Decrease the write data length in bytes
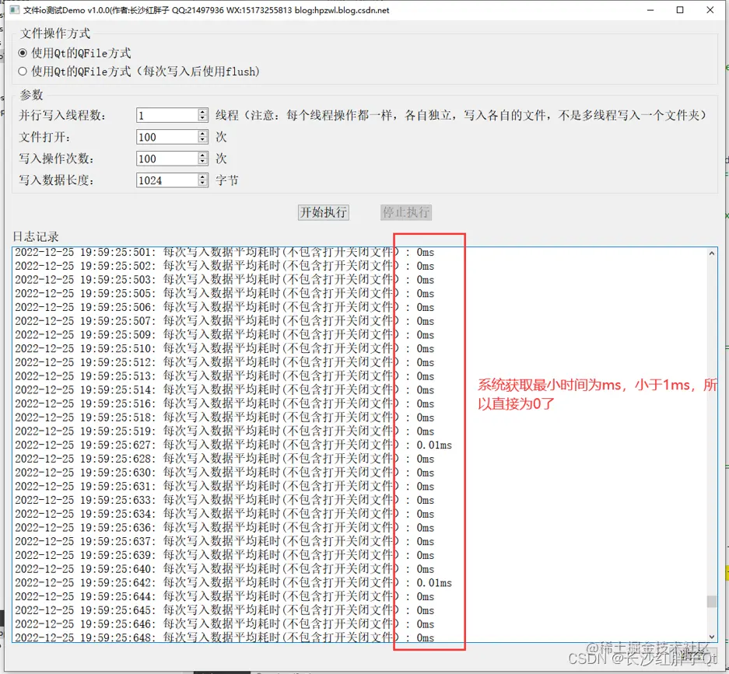The image size is (729, 674). click(202, 183)
